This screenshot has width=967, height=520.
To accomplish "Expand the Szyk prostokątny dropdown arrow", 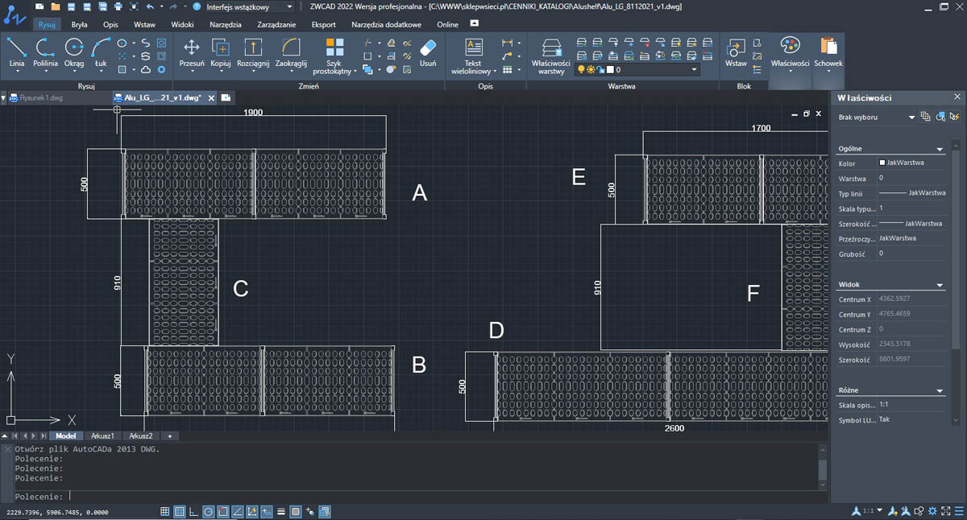I will point(355,71).
